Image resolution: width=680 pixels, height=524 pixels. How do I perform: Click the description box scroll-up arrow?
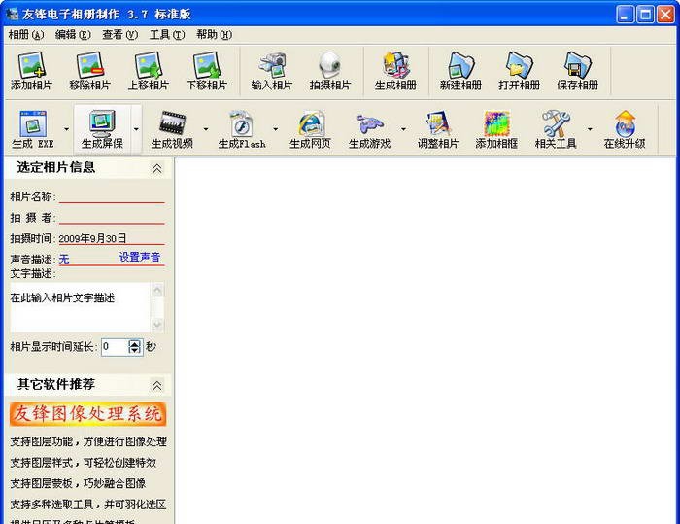(157, 290)
